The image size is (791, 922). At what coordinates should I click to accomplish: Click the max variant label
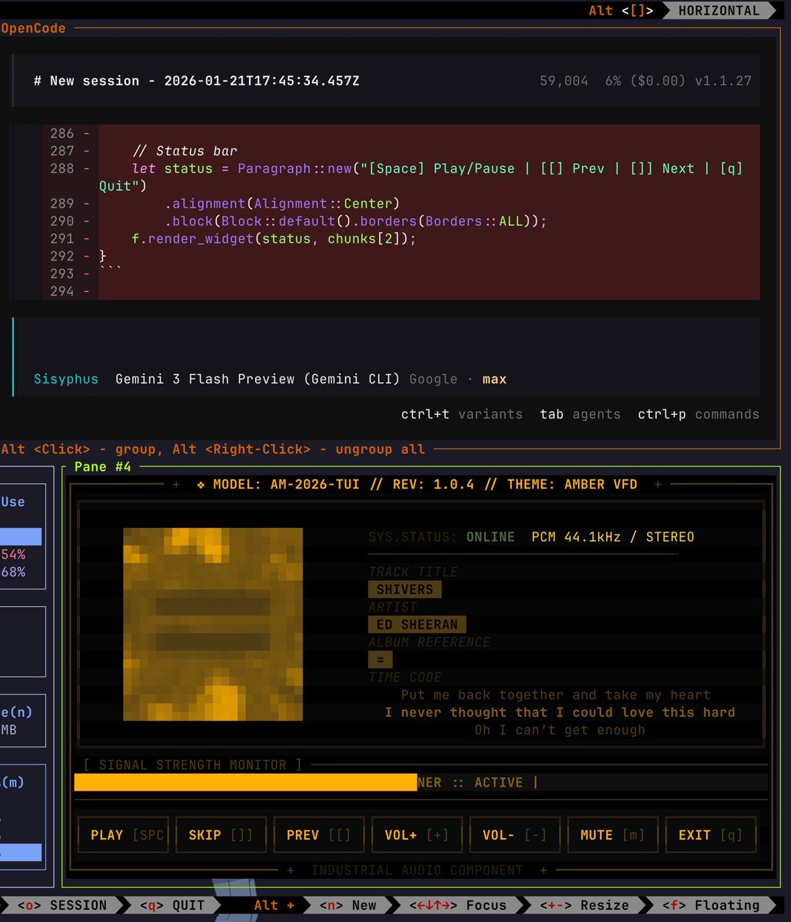coord(494,379)
